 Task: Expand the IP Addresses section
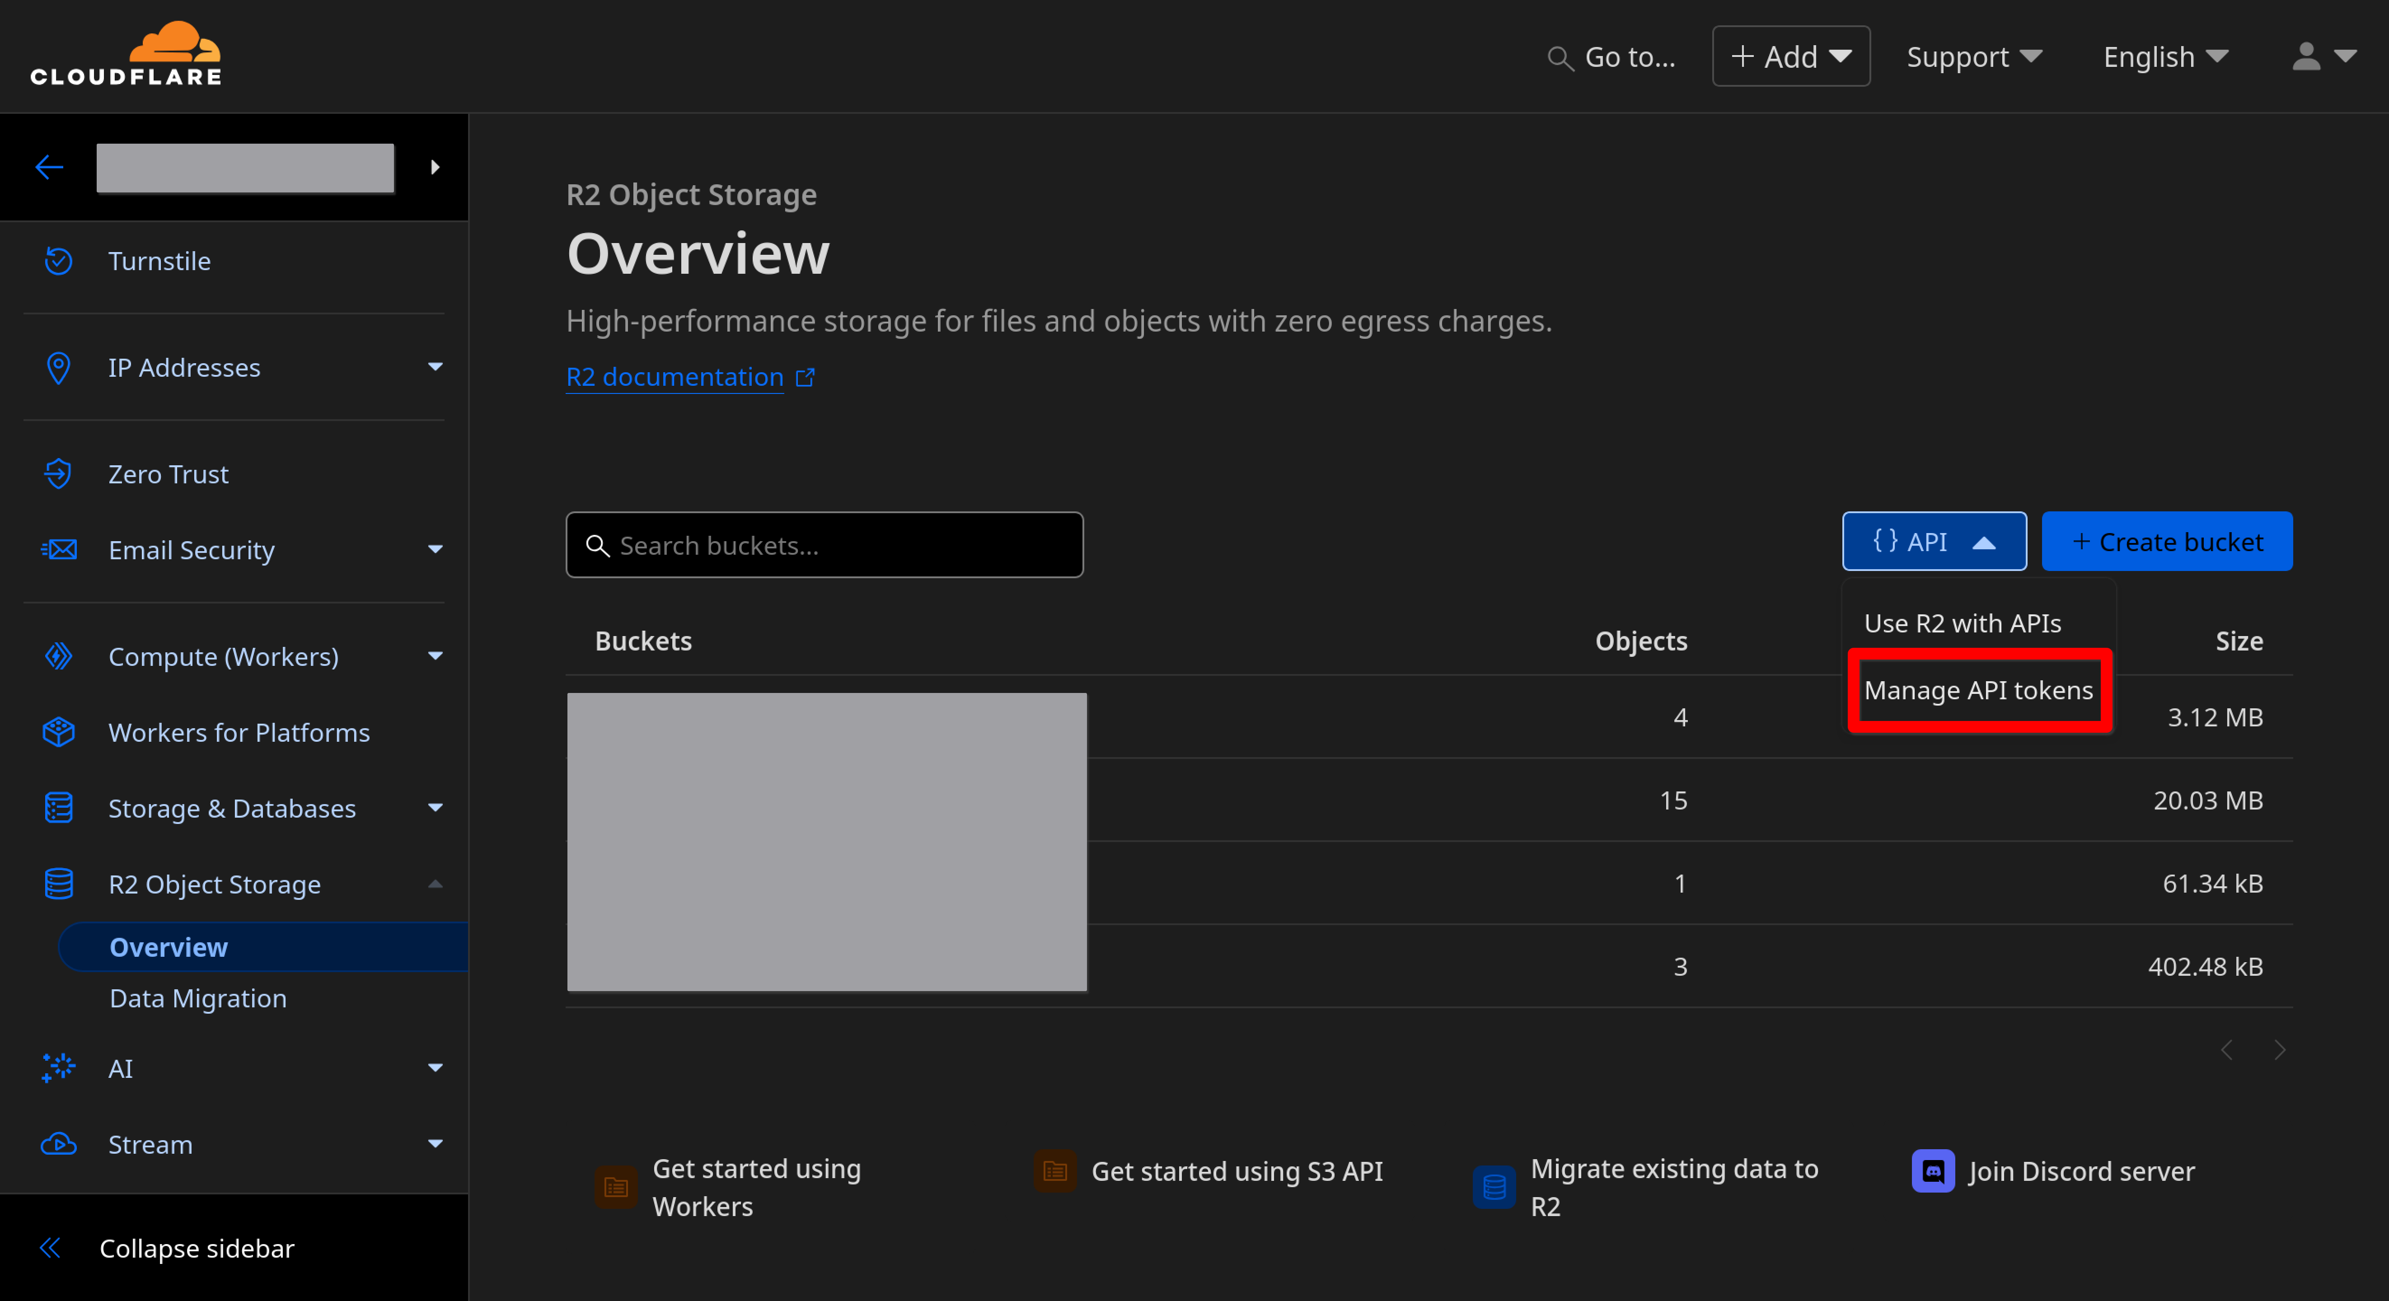435,367
